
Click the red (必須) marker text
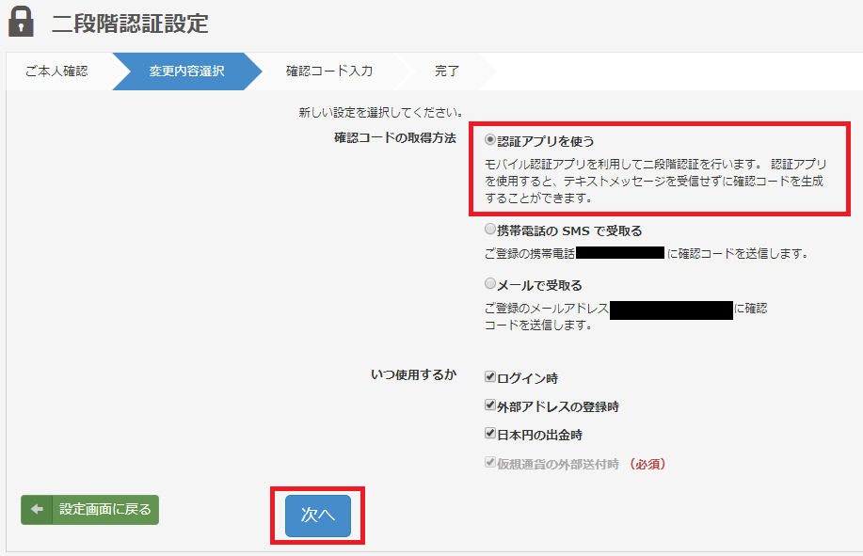(647, 464)
